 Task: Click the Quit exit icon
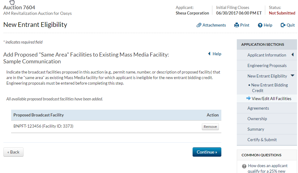click(283, 25)
